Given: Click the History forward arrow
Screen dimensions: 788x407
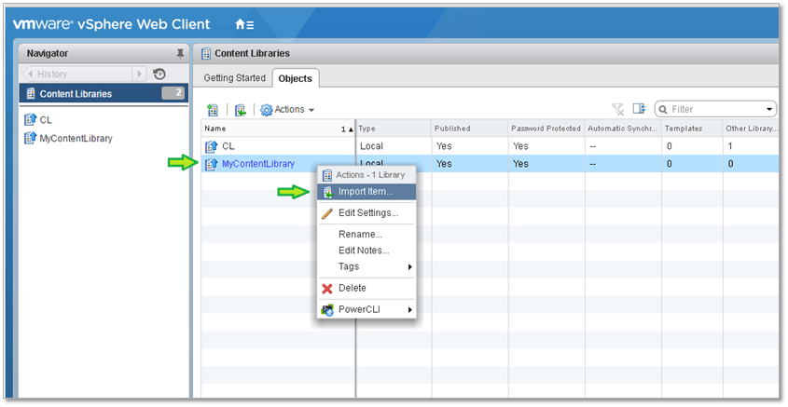Looking at the screenshot, I should 139,74.
